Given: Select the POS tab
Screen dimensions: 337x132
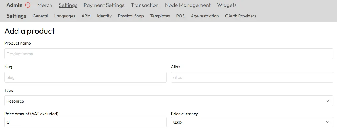Looking at the screenshot, I should coord(180,16).
